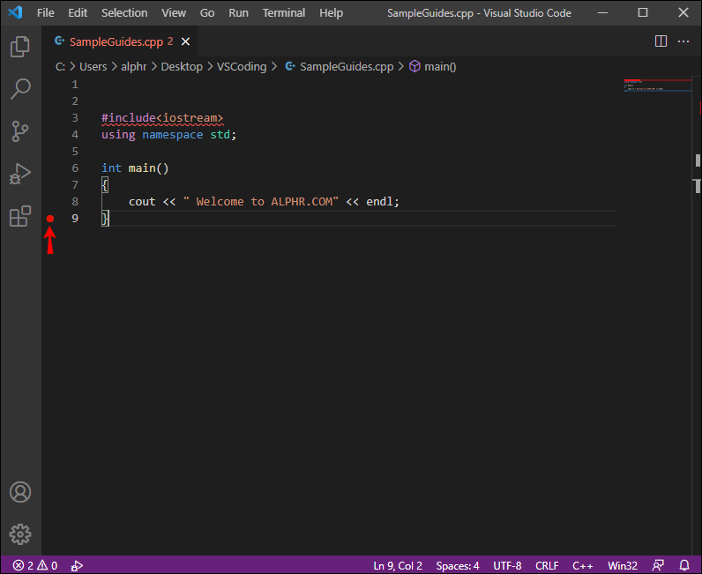Viewport: 702px width, 574px height.
Task: Select the C++ language mode selector
Action: pyautogui.click(x=582, y=565)
